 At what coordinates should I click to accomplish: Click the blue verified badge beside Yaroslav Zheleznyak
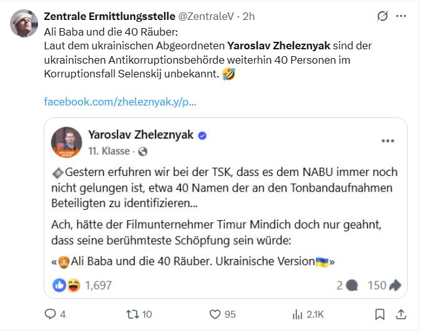[203, 135]
